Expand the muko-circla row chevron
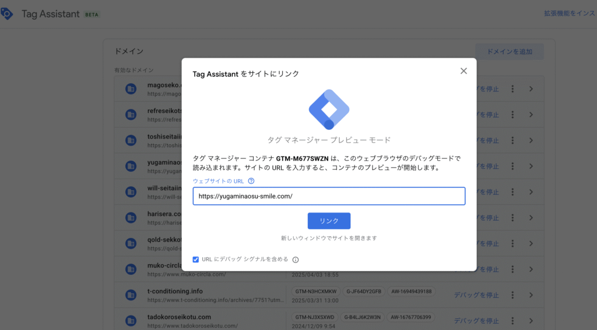The width and height of the screenshot is (597, 330). [x=531, y=269]
